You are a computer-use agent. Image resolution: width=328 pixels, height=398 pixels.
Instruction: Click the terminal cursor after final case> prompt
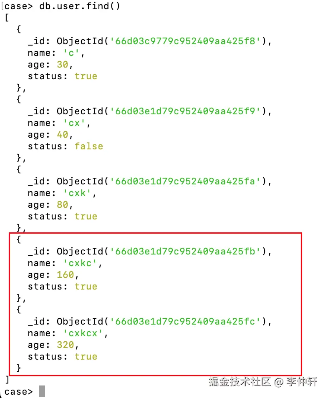point(42,391)
